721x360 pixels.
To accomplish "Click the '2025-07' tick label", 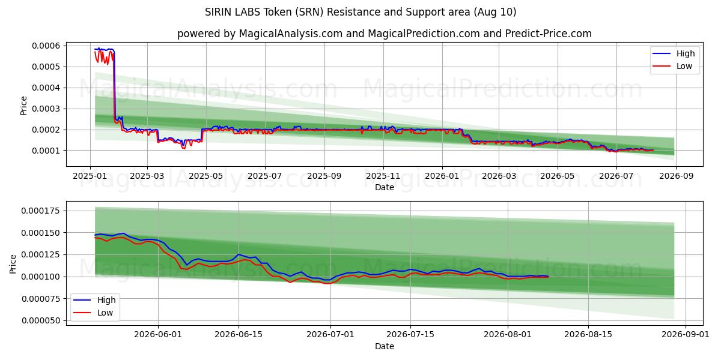I will click(x=265, y=176).
